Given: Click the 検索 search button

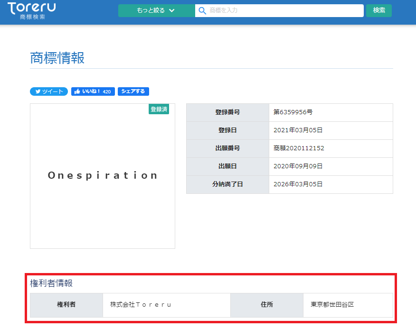Looking at the screenshot, I should pyautogui.click(x=379, y=10).
